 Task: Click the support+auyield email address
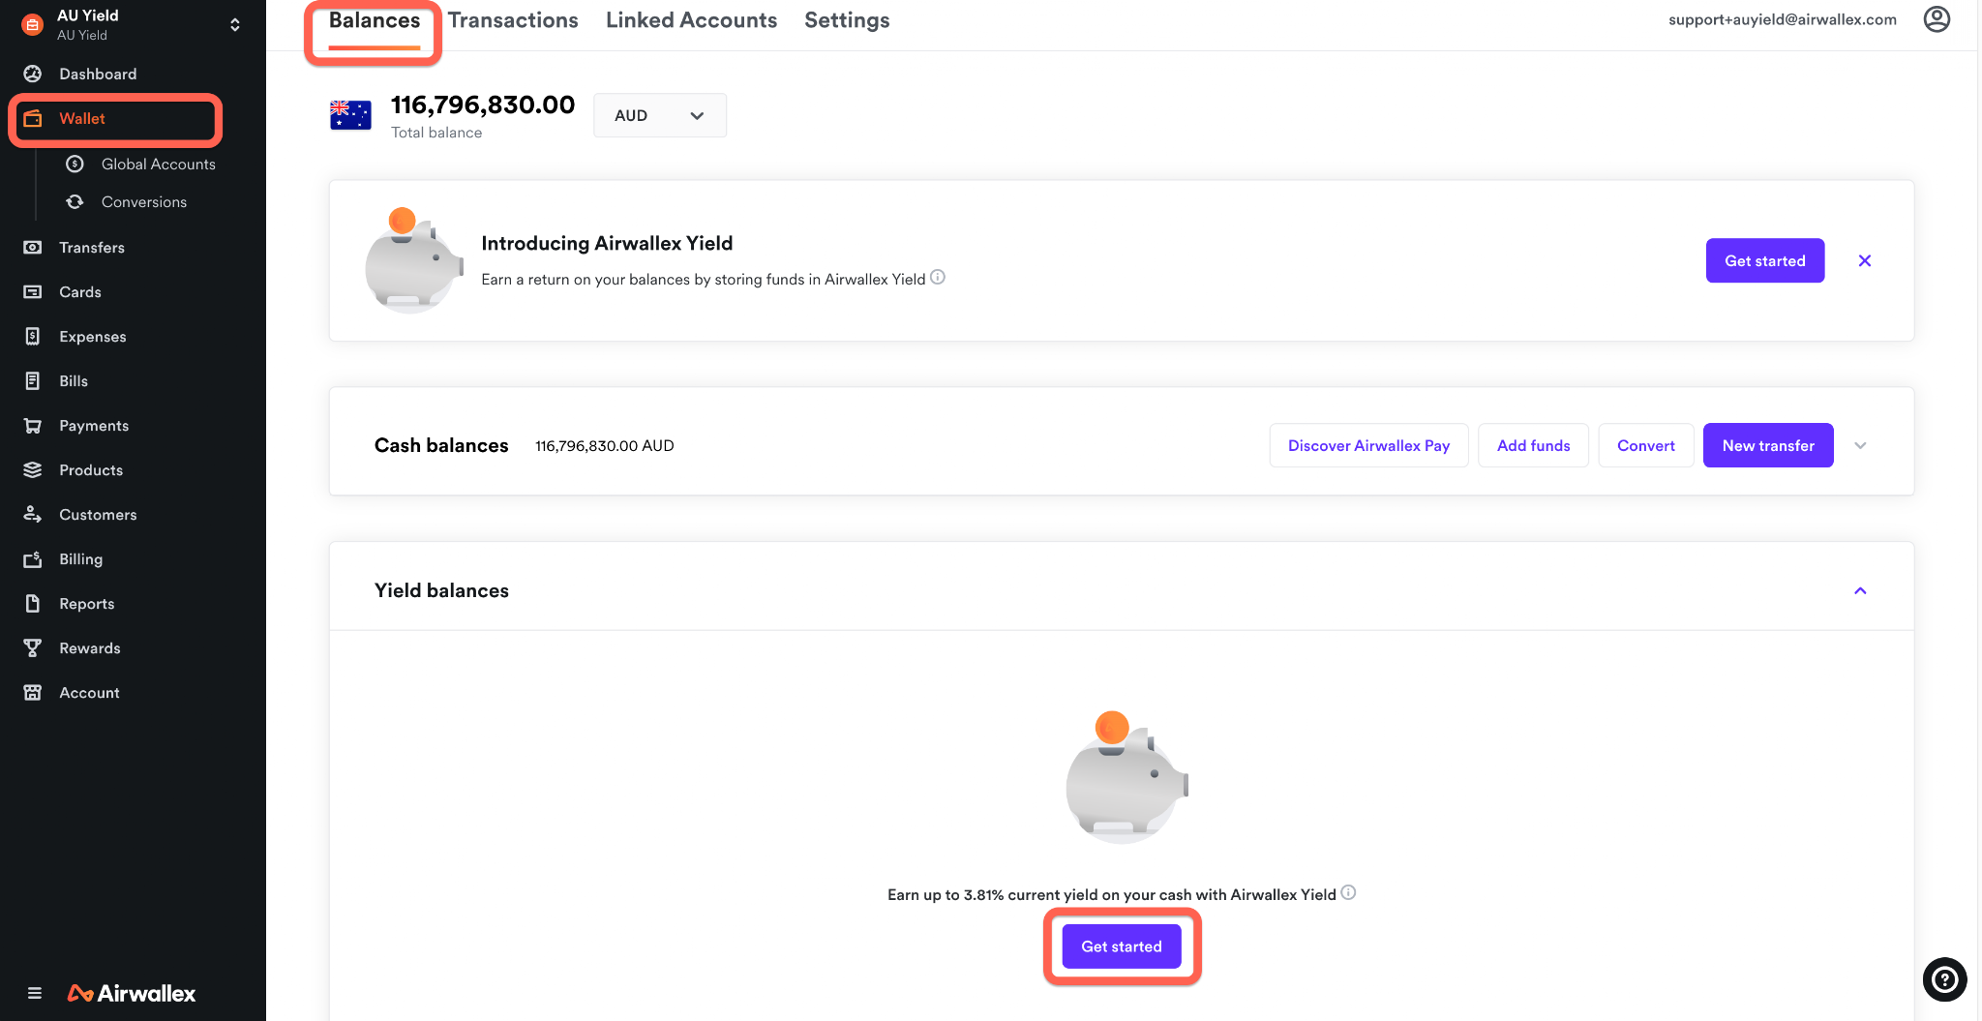coord(1783,19)
